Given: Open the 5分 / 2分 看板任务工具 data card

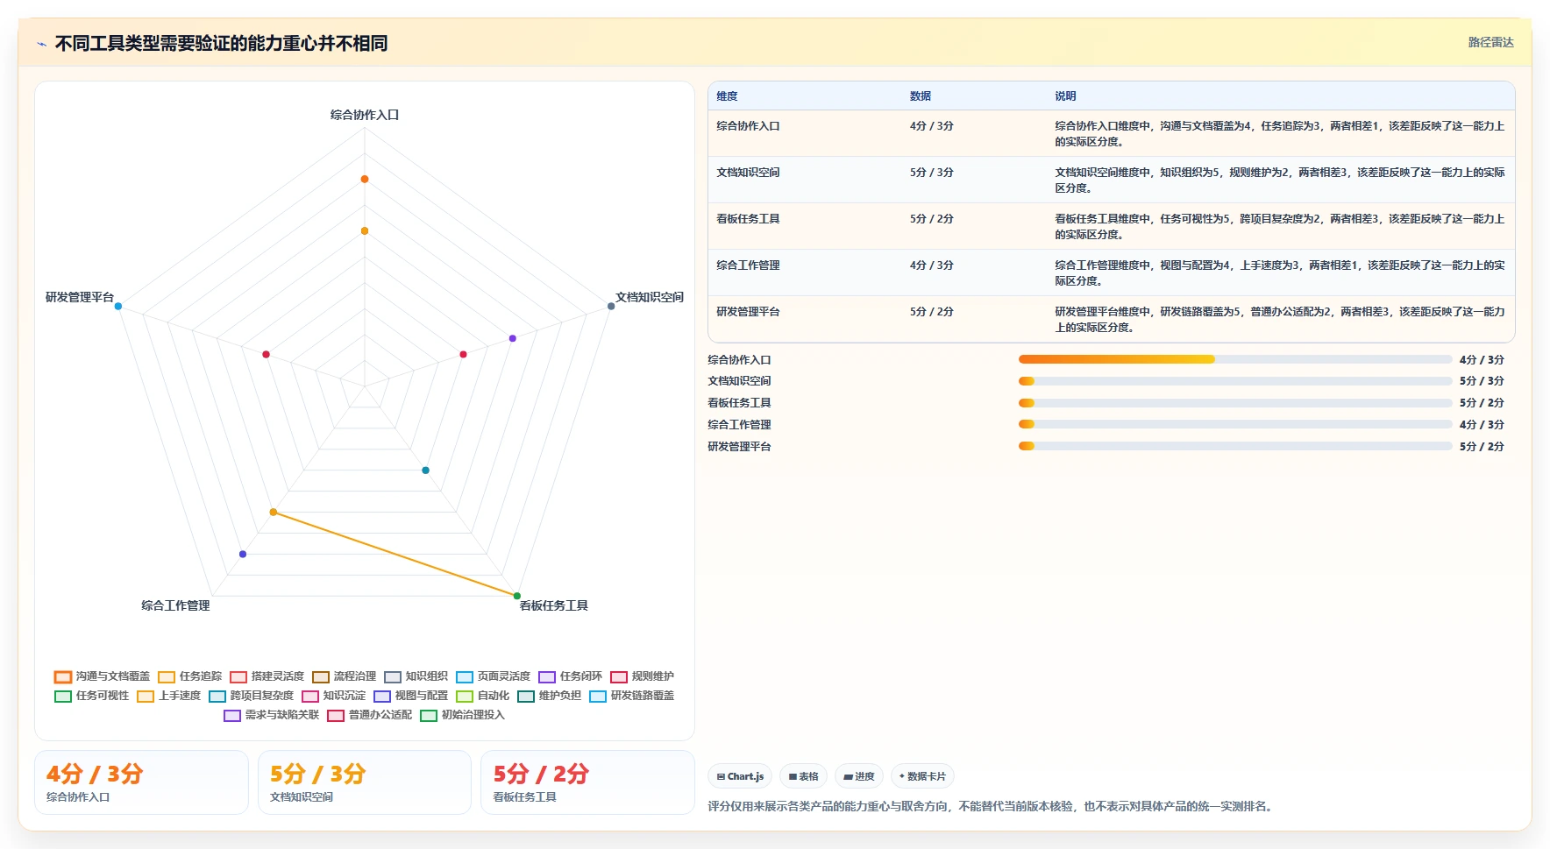Looking at the screenshot, I should point(587,782).
